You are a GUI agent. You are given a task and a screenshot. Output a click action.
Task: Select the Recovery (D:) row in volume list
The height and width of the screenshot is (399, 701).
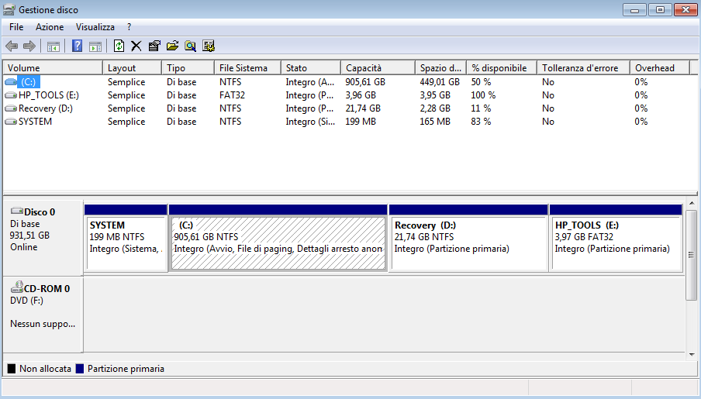click(44, 108)
